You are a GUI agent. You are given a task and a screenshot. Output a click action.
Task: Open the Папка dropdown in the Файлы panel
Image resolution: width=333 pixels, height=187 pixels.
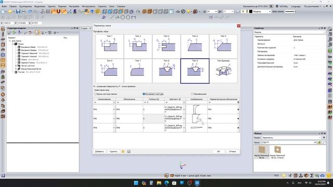click(x=315, y=142)
